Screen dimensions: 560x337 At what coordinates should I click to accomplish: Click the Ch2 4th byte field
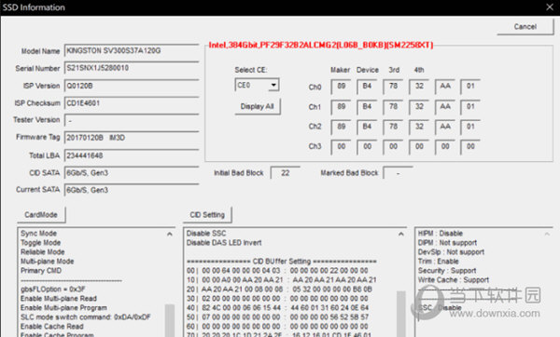point(419,127)
